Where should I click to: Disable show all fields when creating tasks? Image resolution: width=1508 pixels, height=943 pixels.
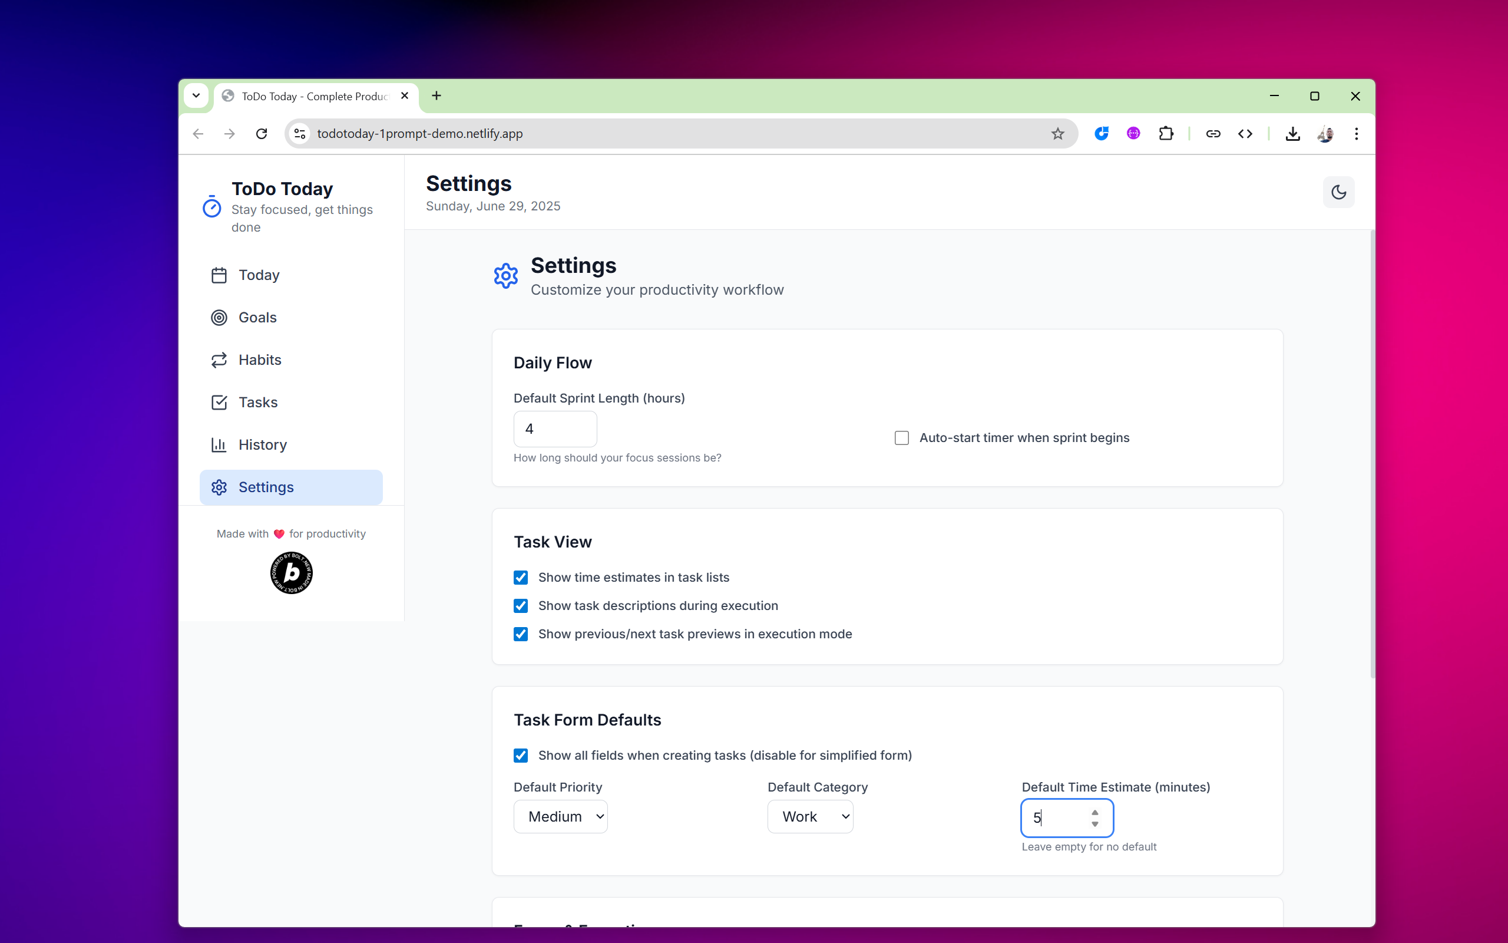point(521,755)
